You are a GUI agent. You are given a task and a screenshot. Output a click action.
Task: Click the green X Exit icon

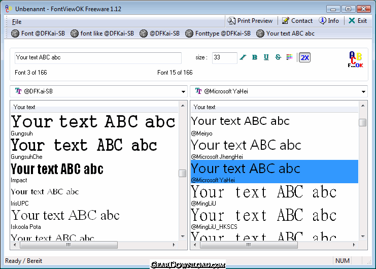tap(352, 21)
